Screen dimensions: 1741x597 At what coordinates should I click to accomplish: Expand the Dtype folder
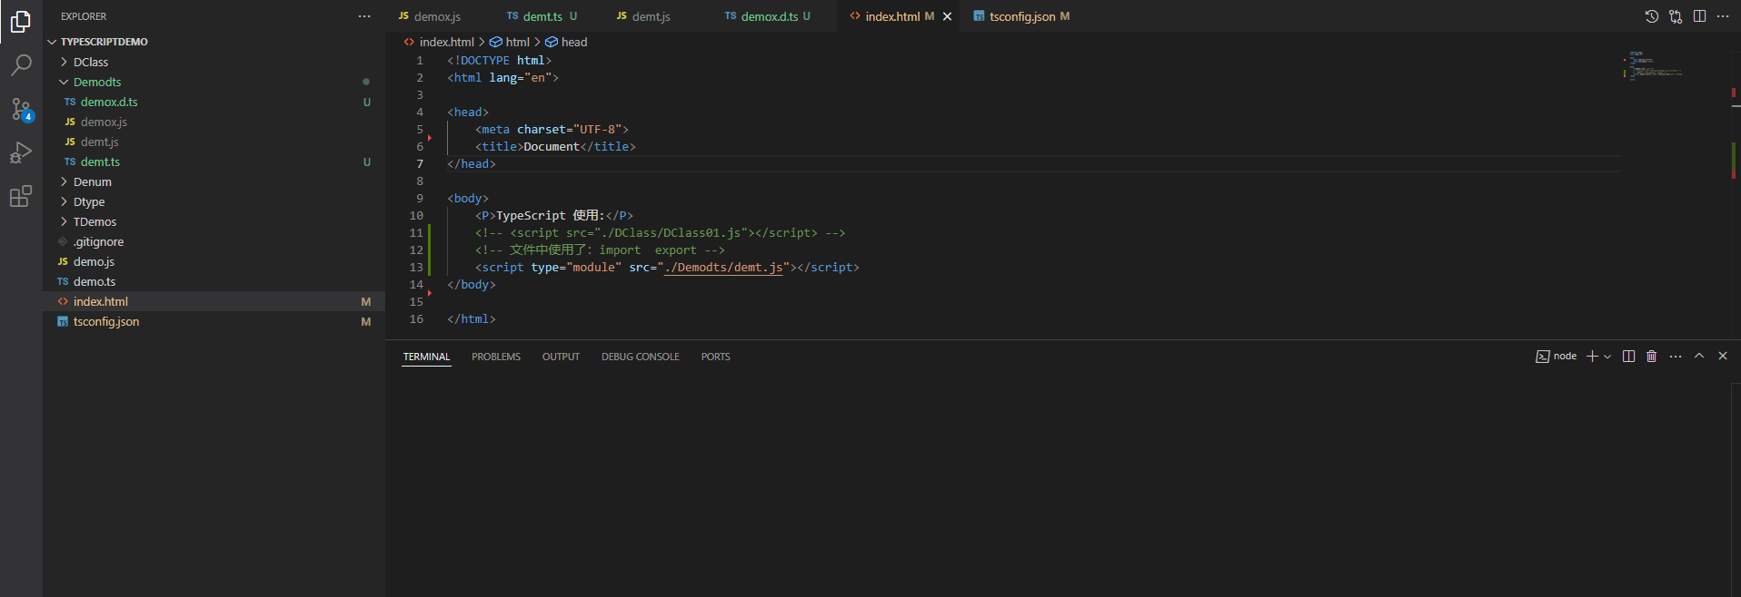214,201
